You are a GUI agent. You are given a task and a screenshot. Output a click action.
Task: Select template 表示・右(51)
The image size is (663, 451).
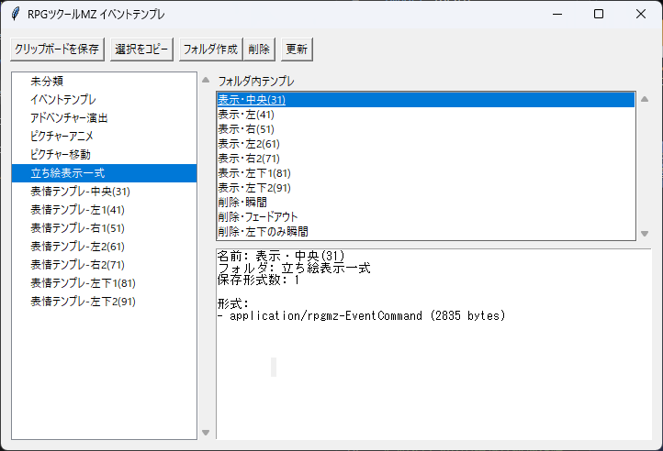426,129
